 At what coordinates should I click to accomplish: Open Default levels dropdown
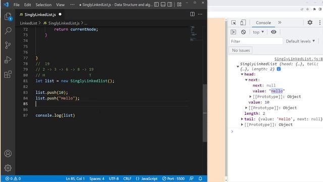[x=300, y=41]
